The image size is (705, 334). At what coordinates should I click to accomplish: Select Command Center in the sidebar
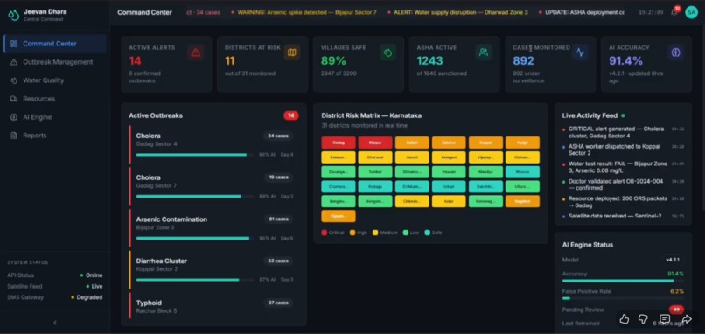point(55,44)
